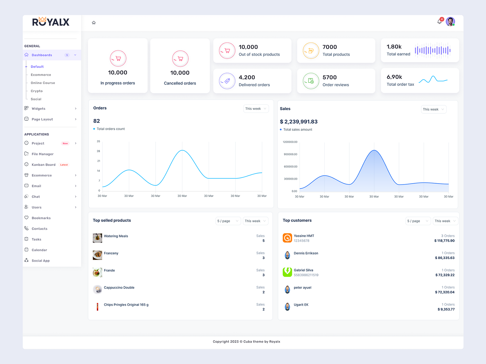
Task: Click the Bookmarks heart icon
Action: point(27,218)
